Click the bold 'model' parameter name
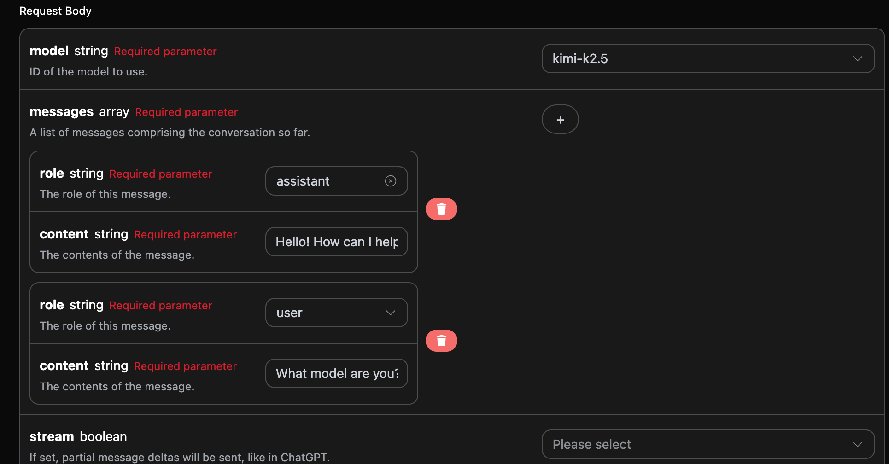This screenshot has height=464, width=889. point(49,51)
